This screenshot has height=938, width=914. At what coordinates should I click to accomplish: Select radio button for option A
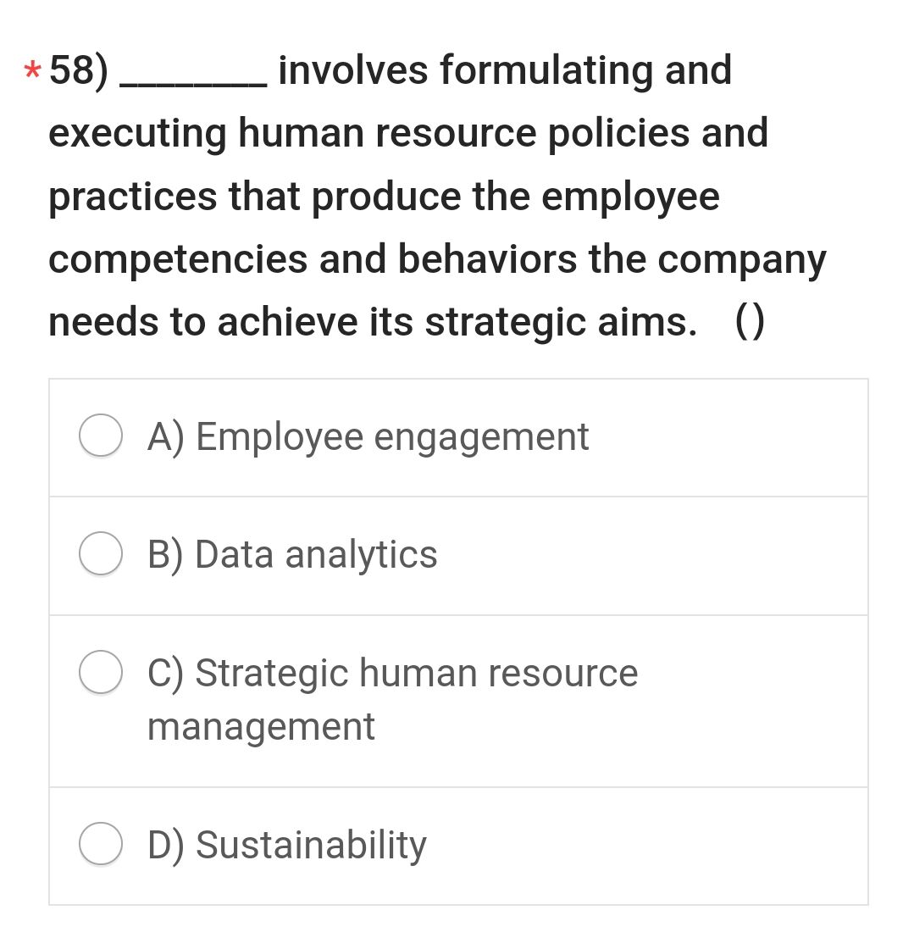pos(99,436)
